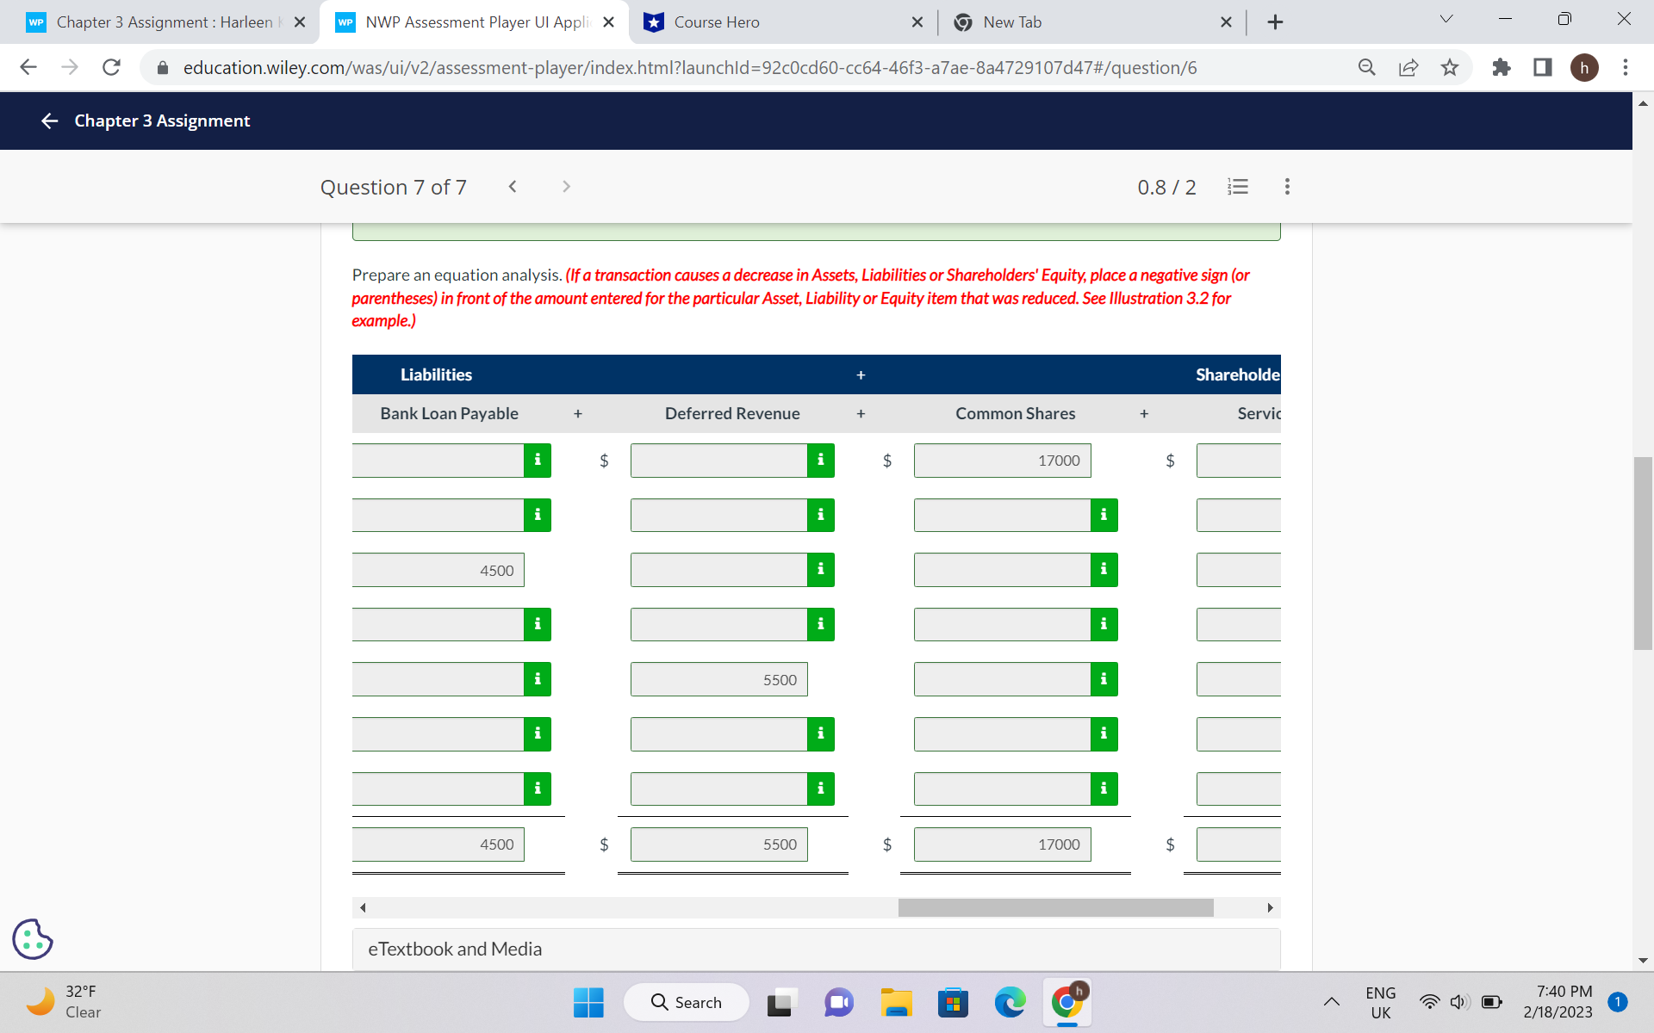1654x1033 pixels.
Task: Bookmark this page with the star icon
Action: tap(1451, 67)
